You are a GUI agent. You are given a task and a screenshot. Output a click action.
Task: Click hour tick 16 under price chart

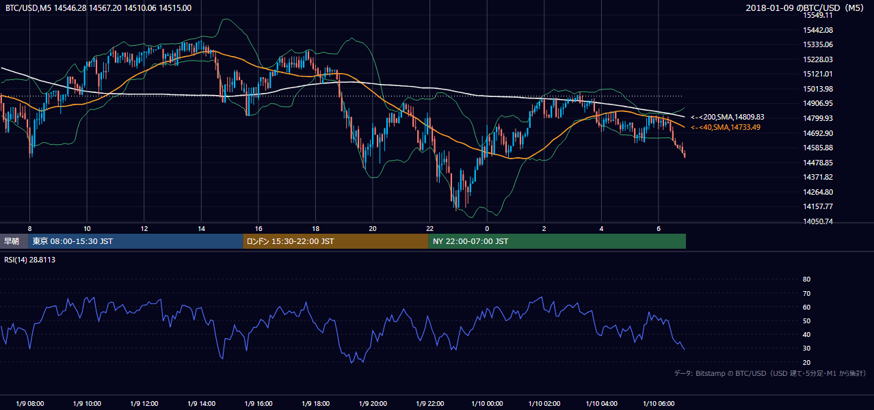pos(258,228)
